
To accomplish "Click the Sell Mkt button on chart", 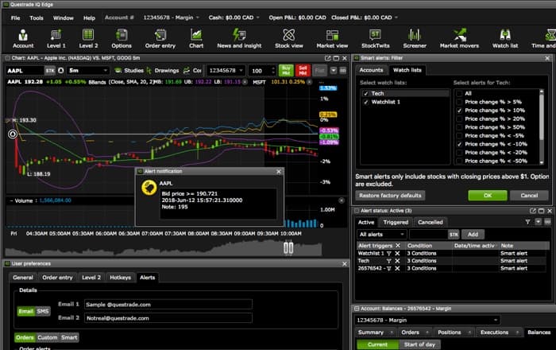I will click(303, 70).
